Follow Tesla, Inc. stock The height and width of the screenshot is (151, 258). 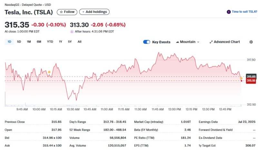pyautogui.click(x=67, y=12)
